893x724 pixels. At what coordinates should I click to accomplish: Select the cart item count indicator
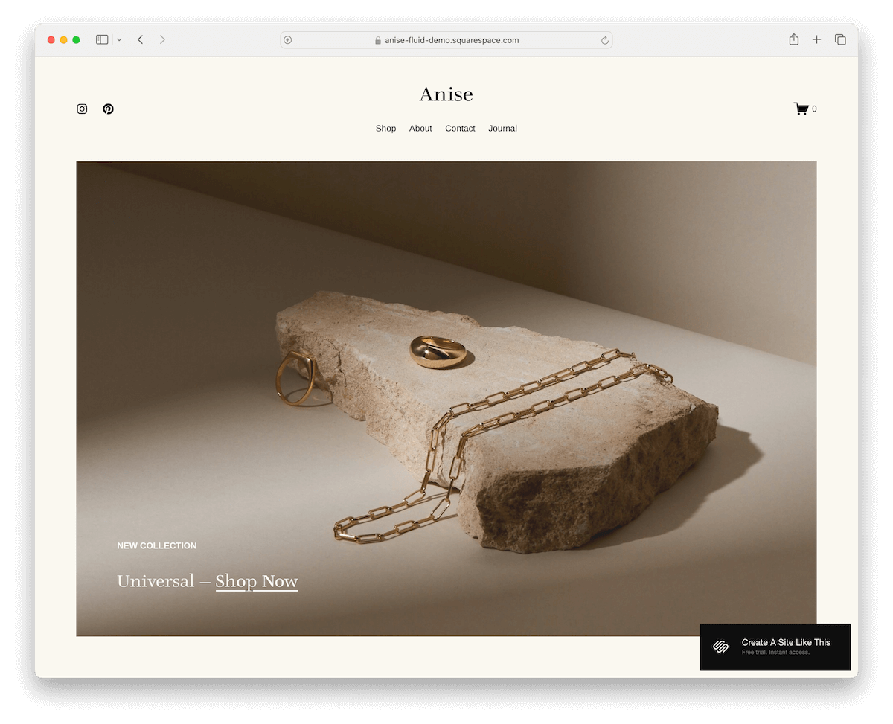pos(815,109)
